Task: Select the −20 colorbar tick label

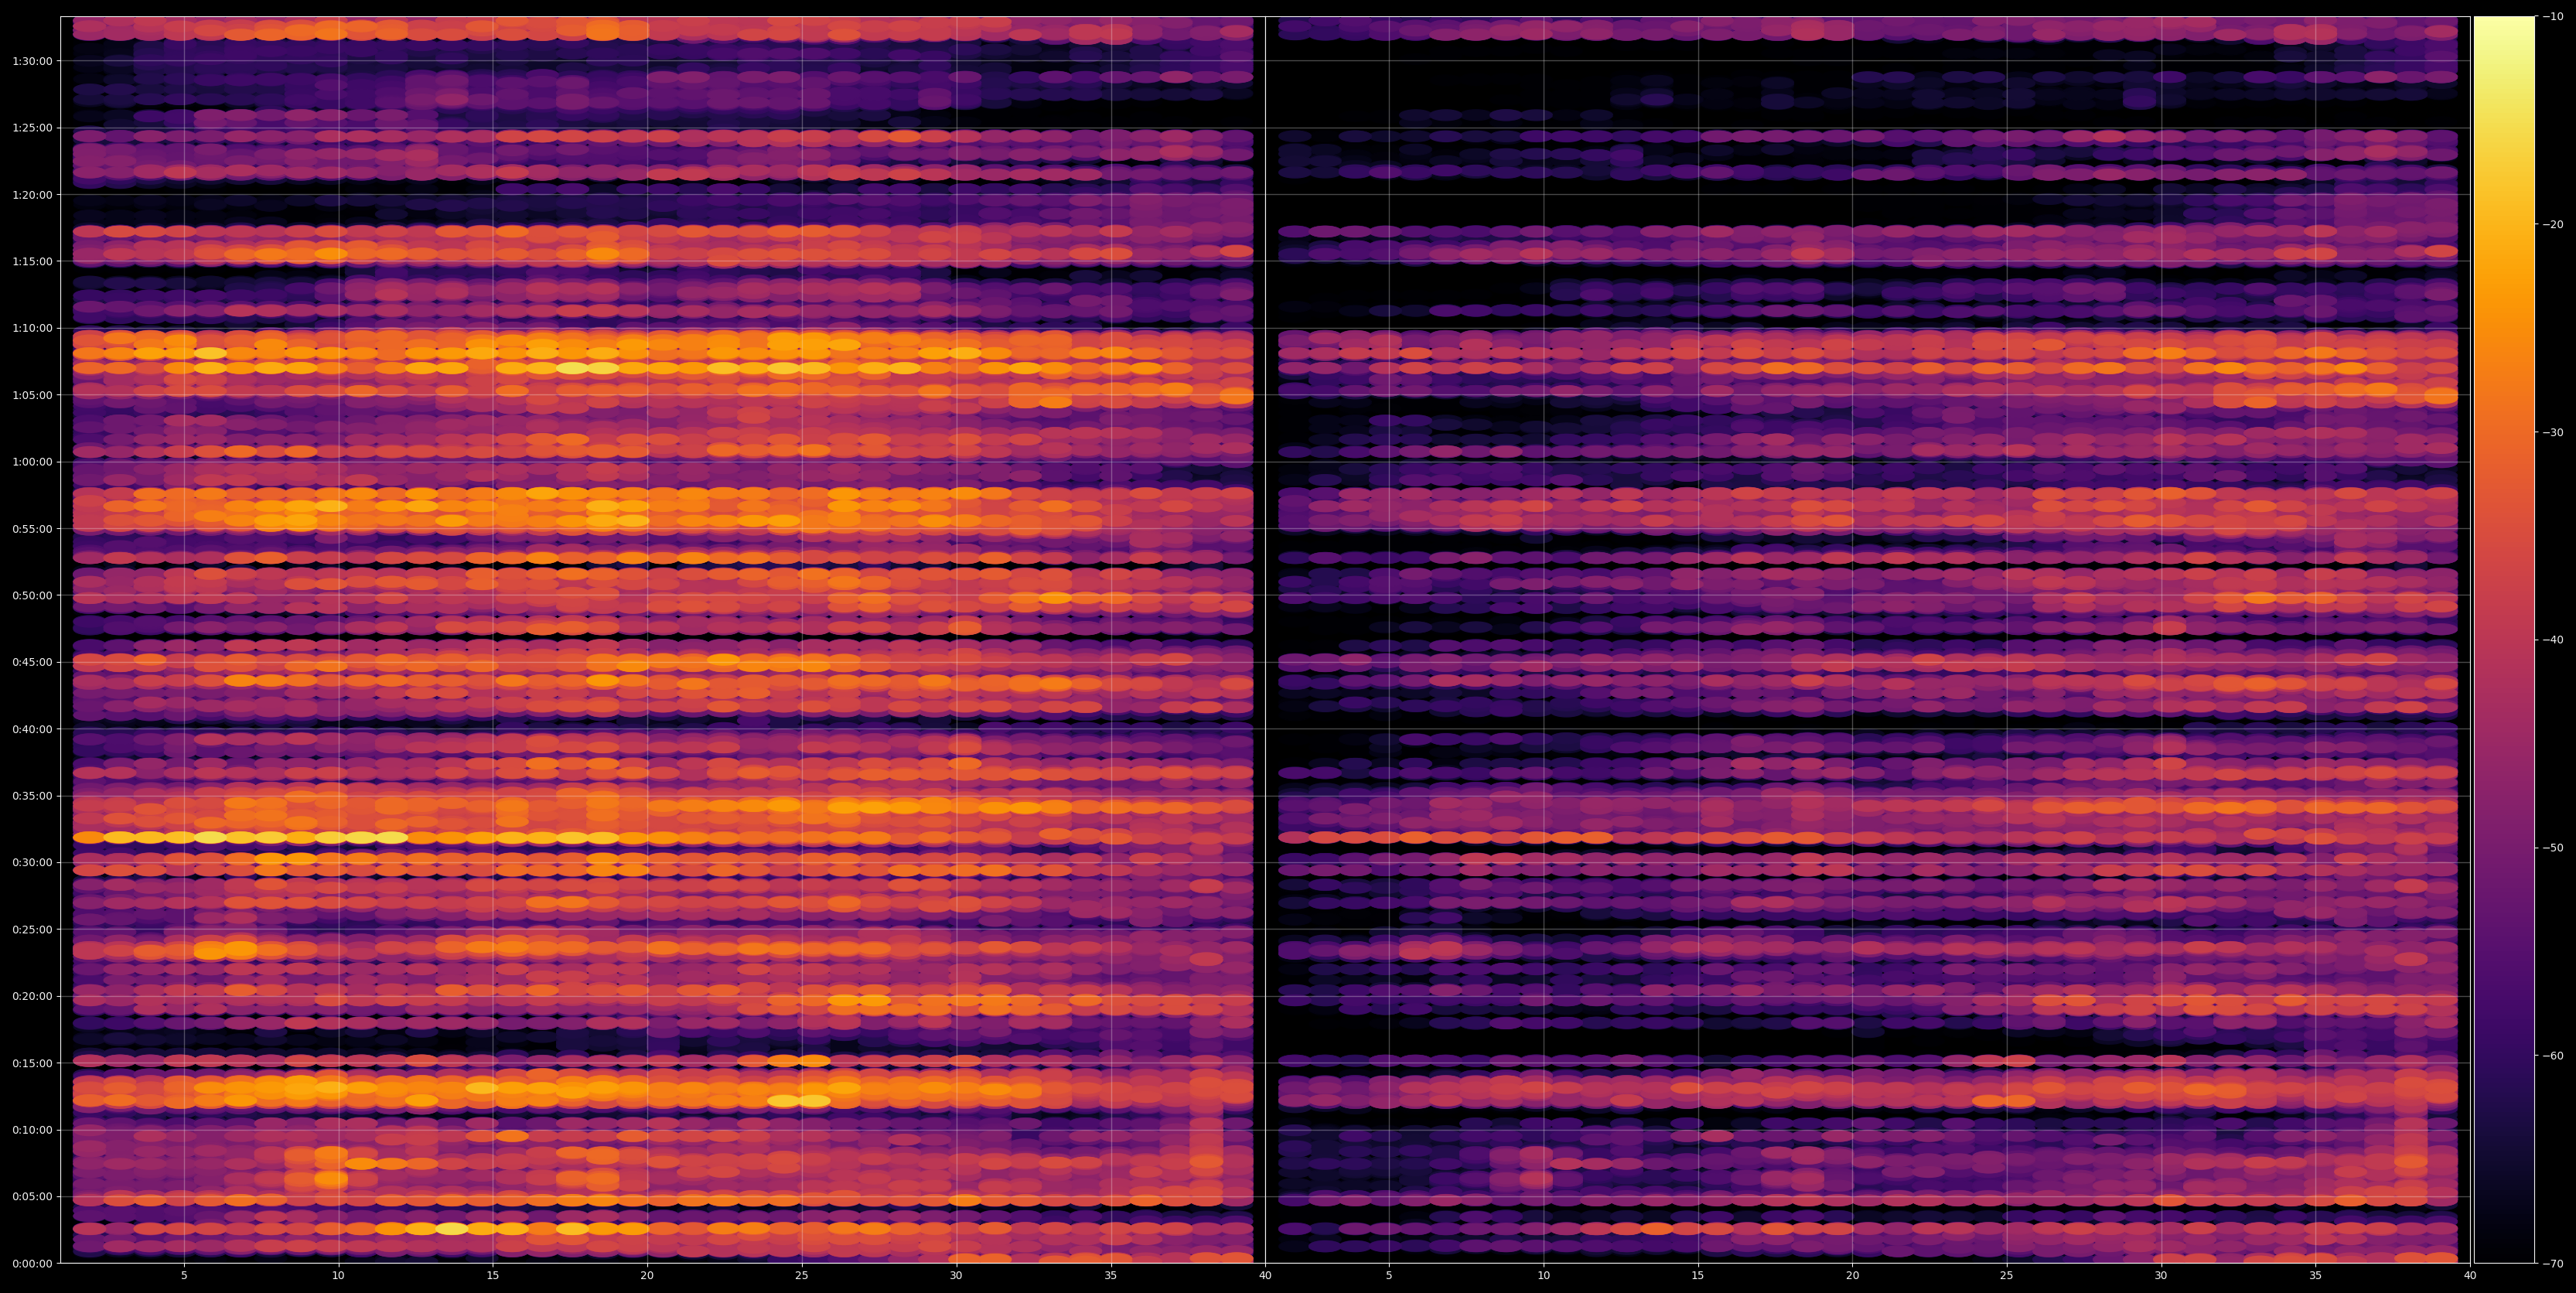Action: pyautogui.click(x=2554, y=224)
